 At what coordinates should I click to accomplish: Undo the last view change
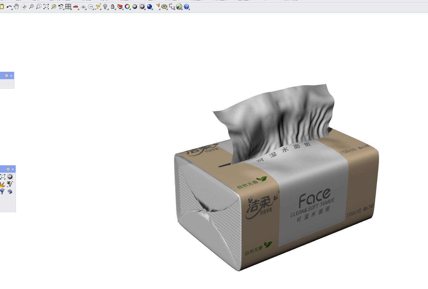[61, 7]
